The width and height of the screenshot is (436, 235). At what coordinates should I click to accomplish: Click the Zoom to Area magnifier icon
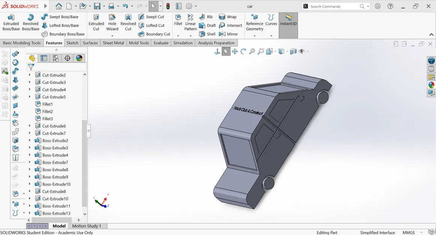click(x=261, y=52)
